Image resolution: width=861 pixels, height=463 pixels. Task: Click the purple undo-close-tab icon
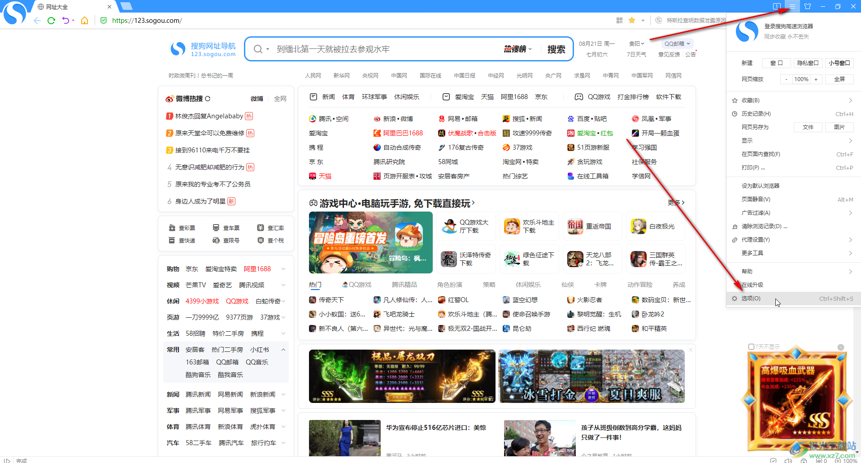pyautogui.click(x=66, y=21)
